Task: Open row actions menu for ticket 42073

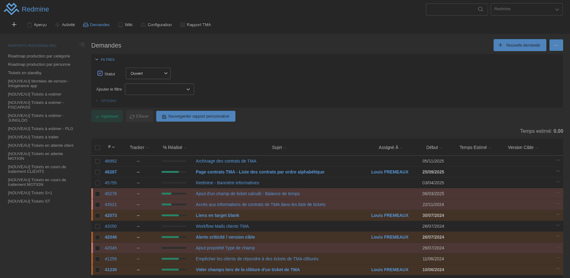Action: [x=558, y=215]
